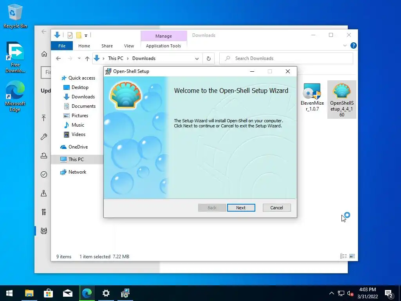Open the File tab in File Explorer
Screen dimensions: 401x301
click(62, 46)
